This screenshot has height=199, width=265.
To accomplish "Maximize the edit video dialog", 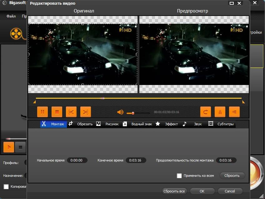I will pyautogui.click(x=232, y=3).
